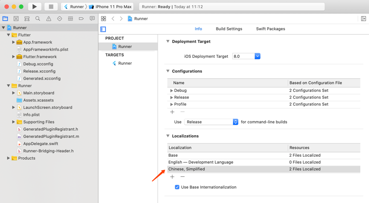369x203 pixels.
Task: Open Runner-Bridging-Header.h
Action: 48,151
